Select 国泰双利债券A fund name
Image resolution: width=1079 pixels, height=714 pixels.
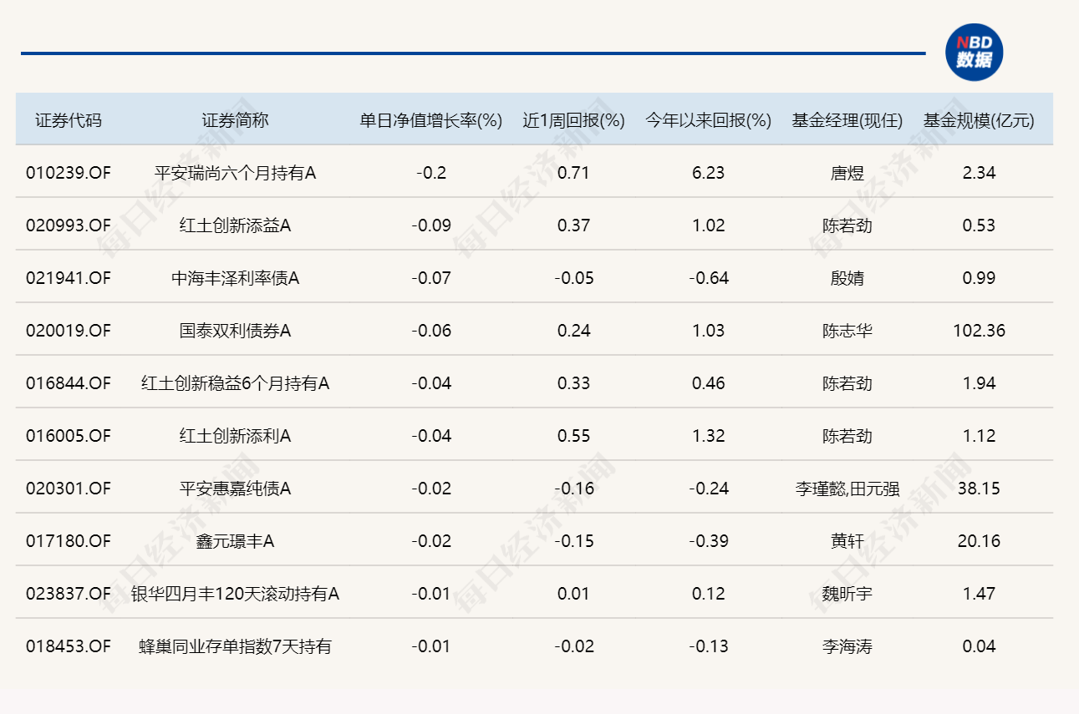click(235, 331)
